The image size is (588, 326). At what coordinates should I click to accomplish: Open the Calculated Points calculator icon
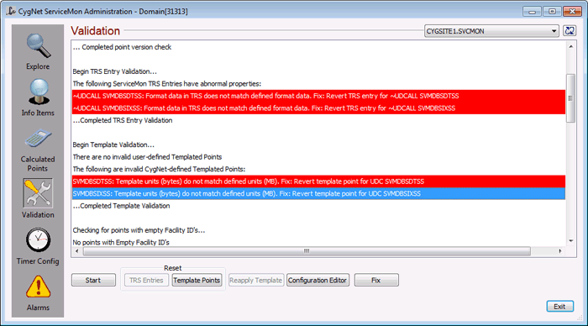click(x=38, y=138)
